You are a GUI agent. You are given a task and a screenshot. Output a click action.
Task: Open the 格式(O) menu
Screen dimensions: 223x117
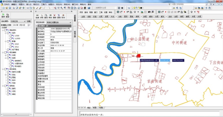point(36,4)
